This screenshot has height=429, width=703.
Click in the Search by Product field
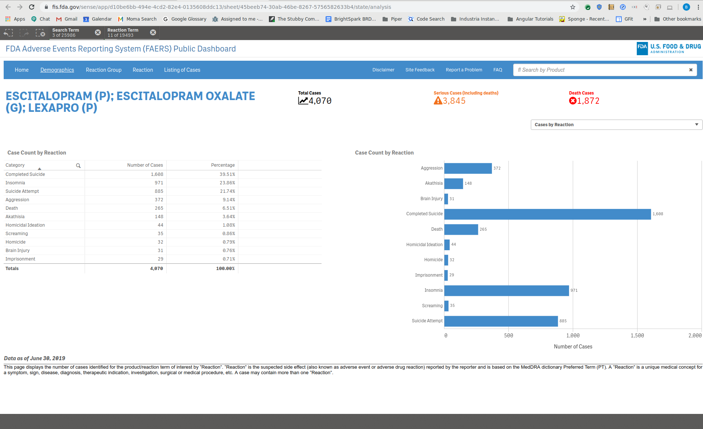600,70
